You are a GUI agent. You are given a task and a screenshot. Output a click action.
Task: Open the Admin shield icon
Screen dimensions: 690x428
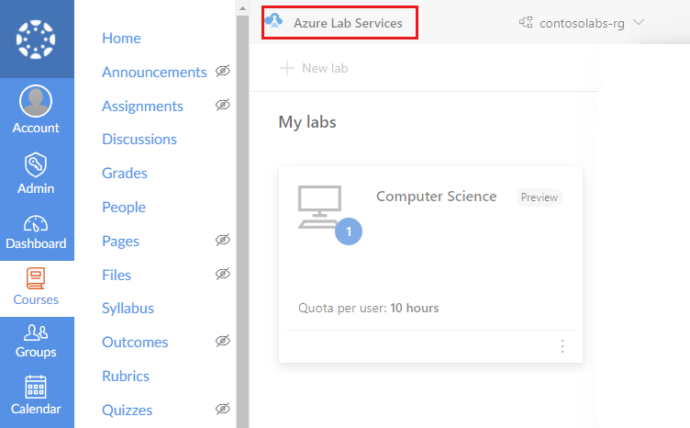36,165
